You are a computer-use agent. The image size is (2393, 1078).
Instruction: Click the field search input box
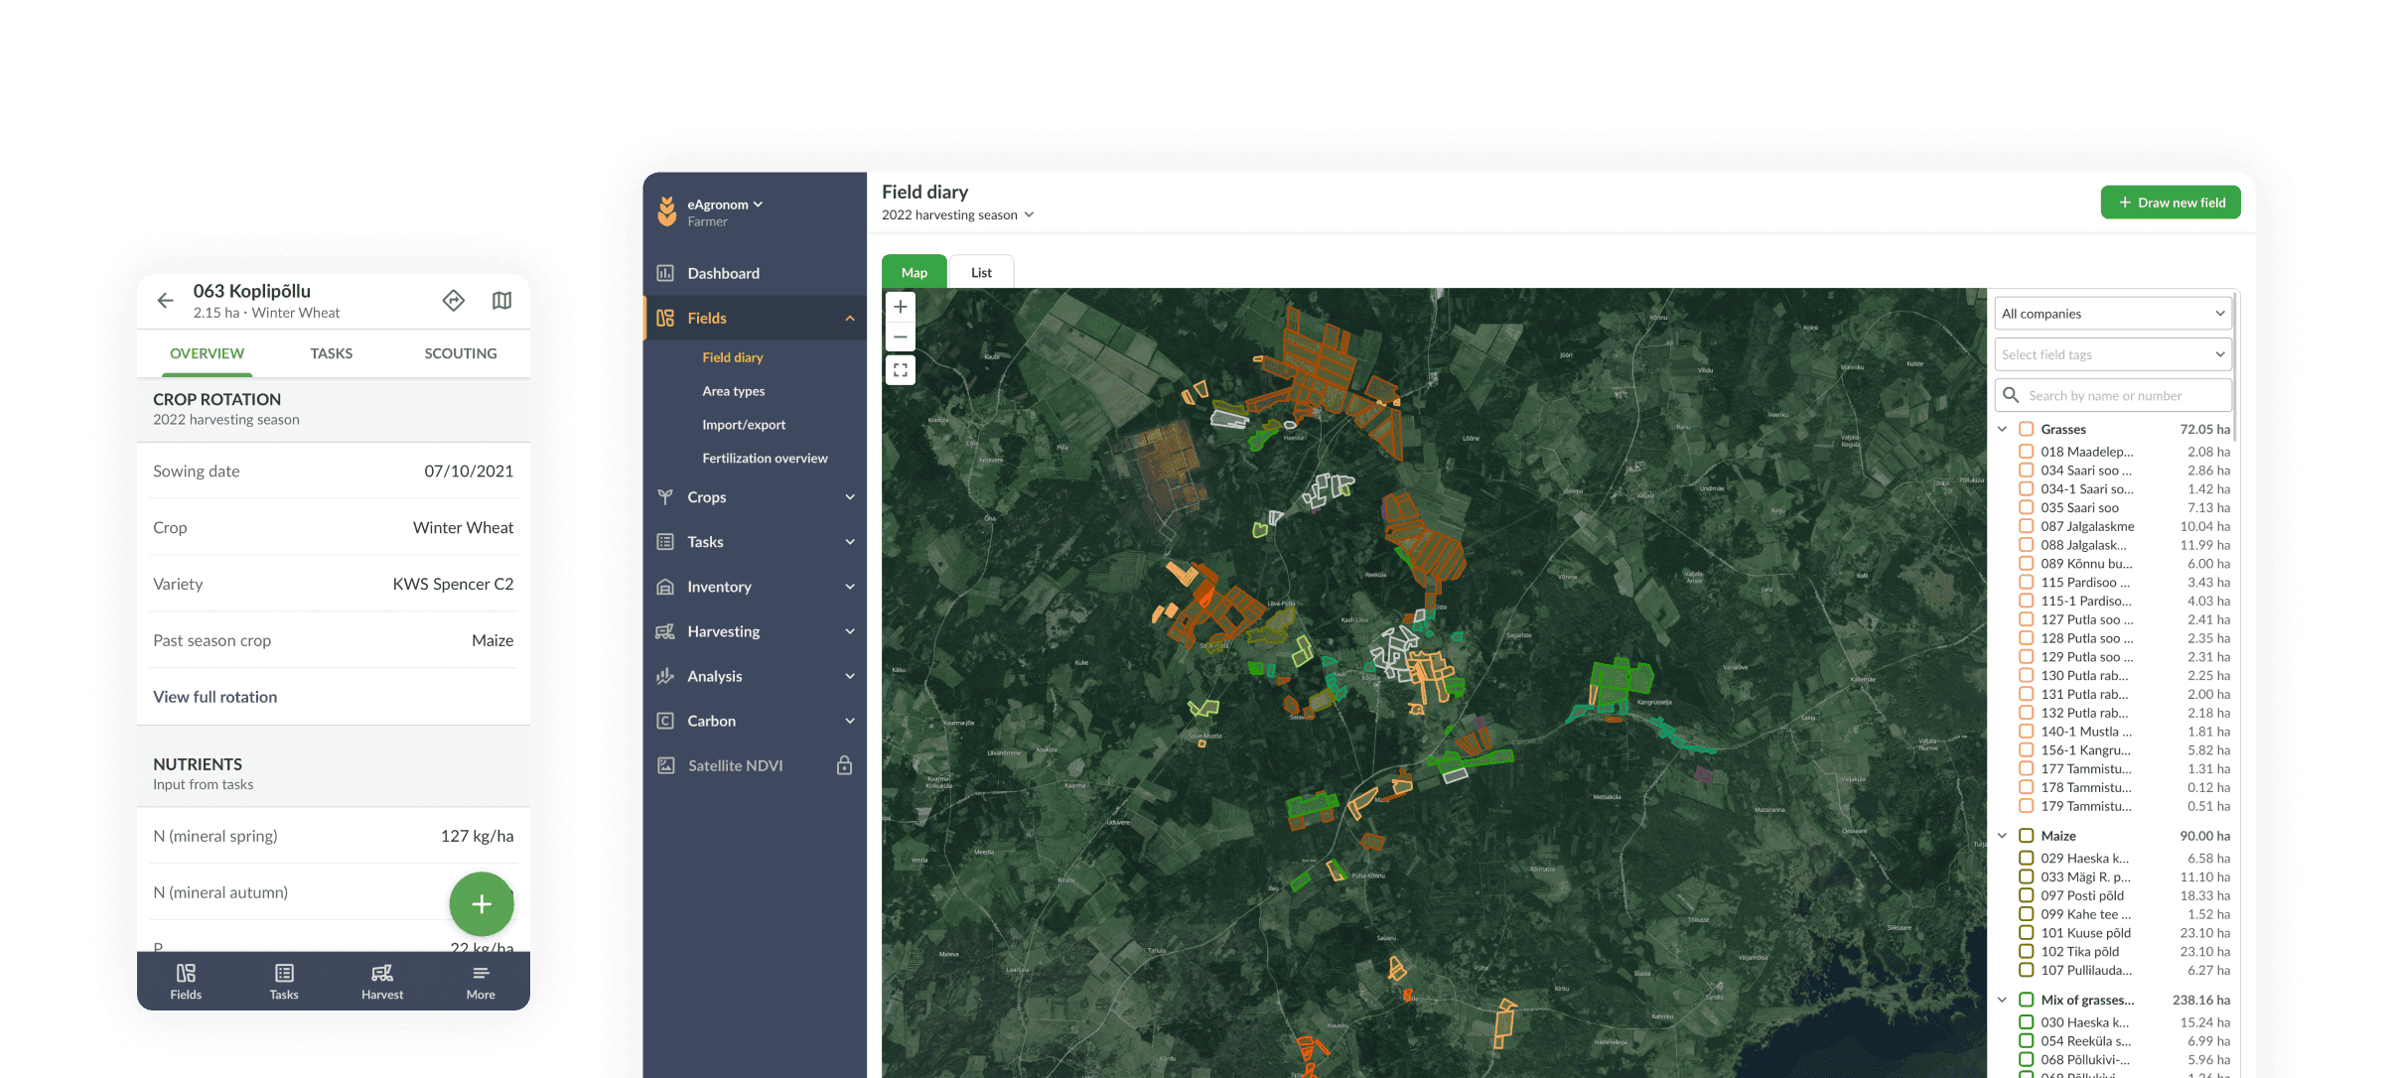tap(2113, 395)
